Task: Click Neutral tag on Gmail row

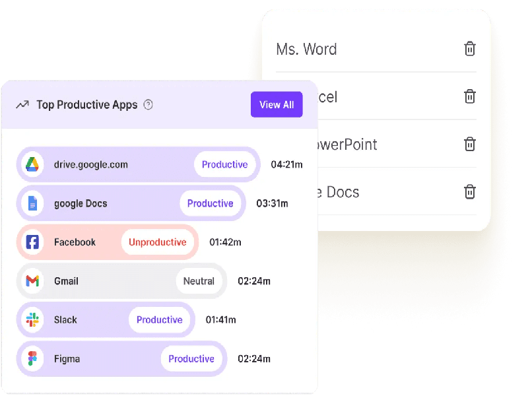Action: click(x=199, y=281)
